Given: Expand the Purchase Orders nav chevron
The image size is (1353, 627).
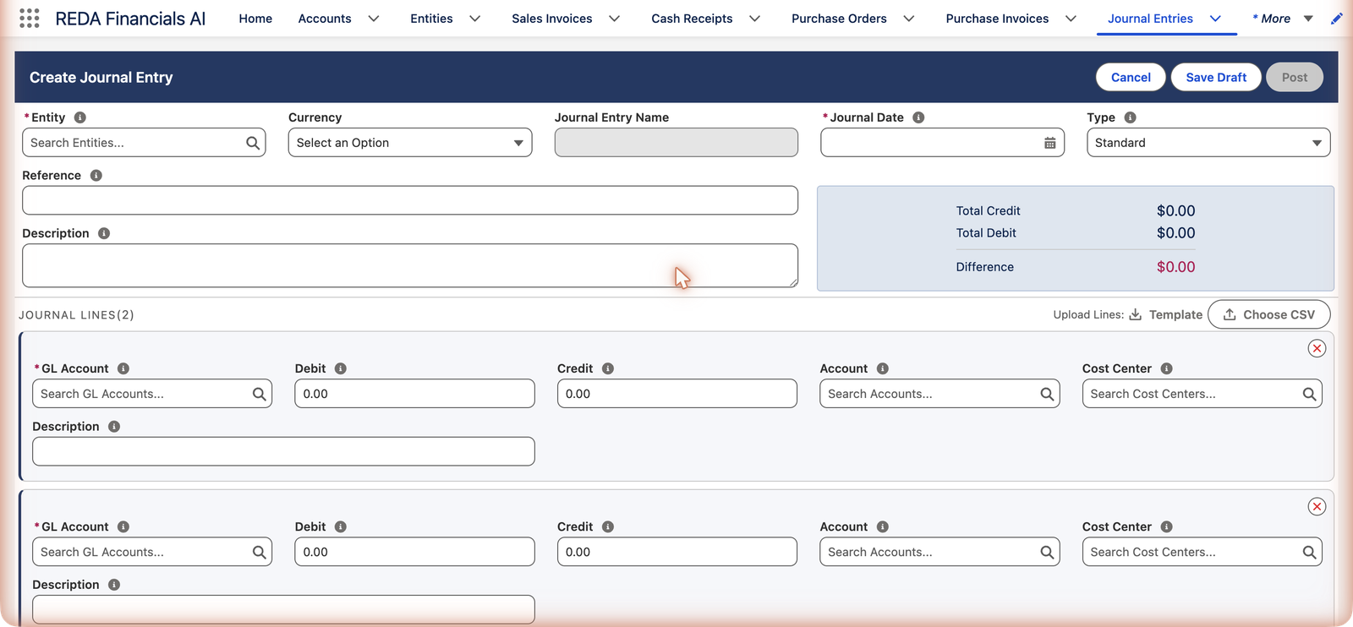Looking at the screenshot, I should tap(909, 19).
